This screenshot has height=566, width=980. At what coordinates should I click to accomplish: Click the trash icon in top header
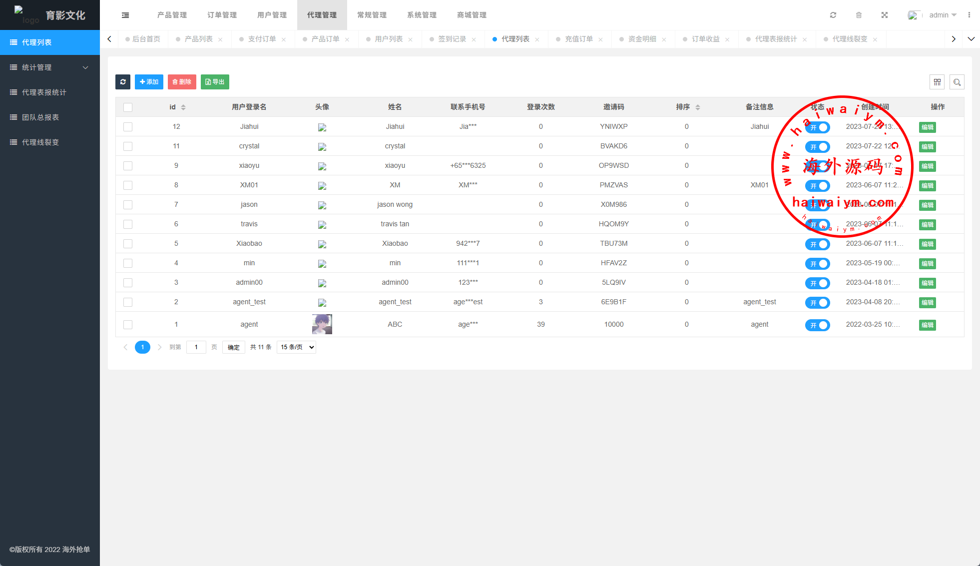(x=859, y=15)
